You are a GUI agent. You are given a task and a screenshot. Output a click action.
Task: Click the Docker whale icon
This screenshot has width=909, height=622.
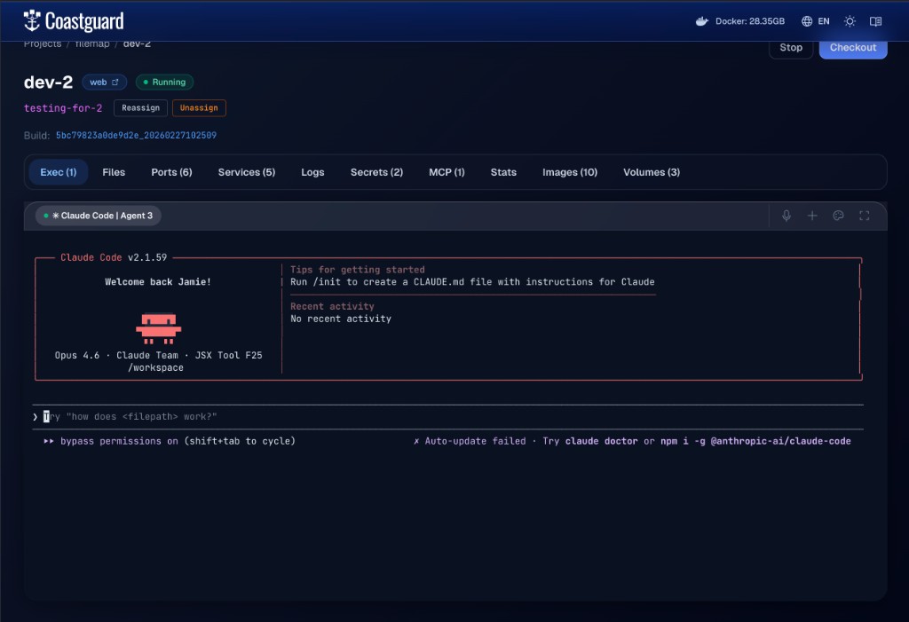(701, 21)
